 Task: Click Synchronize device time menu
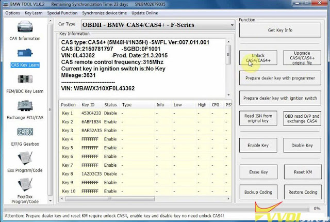point(104,13)
